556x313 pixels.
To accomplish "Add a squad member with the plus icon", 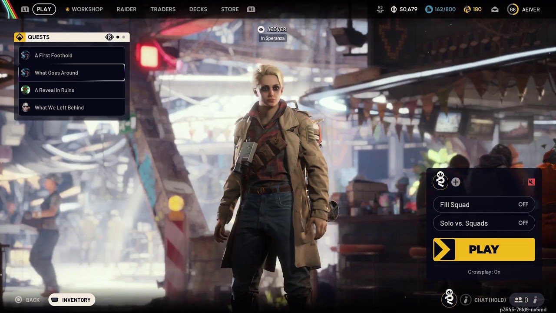I will point(456,182).
